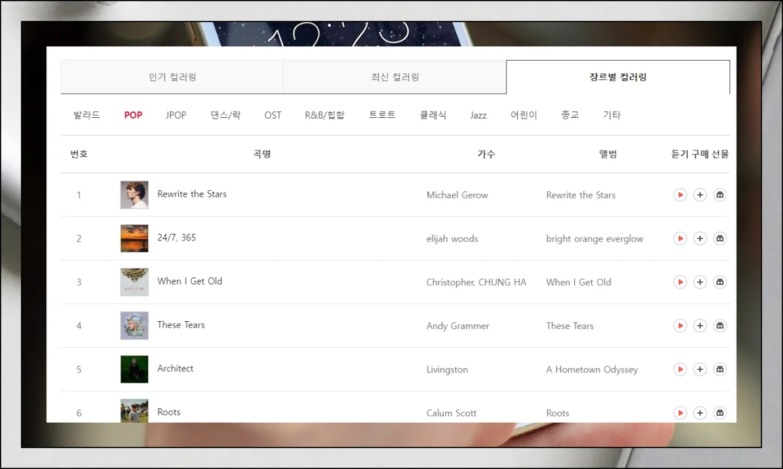Click the Michael Gerow artist link

pos(457,195)
